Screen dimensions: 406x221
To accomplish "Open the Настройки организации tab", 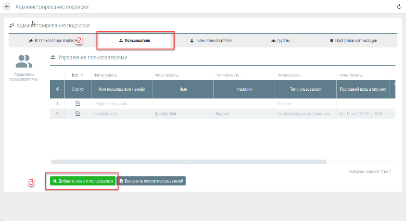I will 353,41.
